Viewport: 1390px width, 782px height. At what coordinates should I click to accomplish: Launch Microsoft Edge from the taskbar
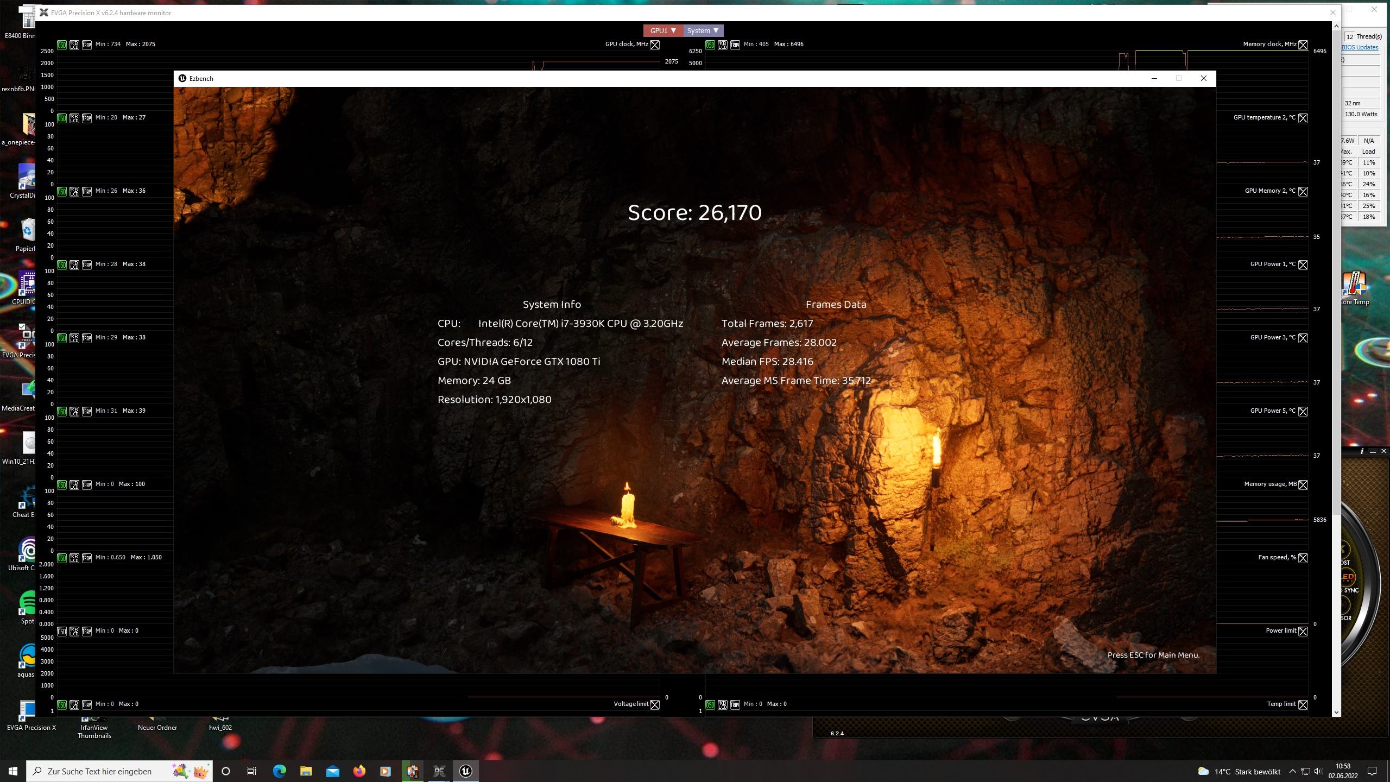coord(279,771)
